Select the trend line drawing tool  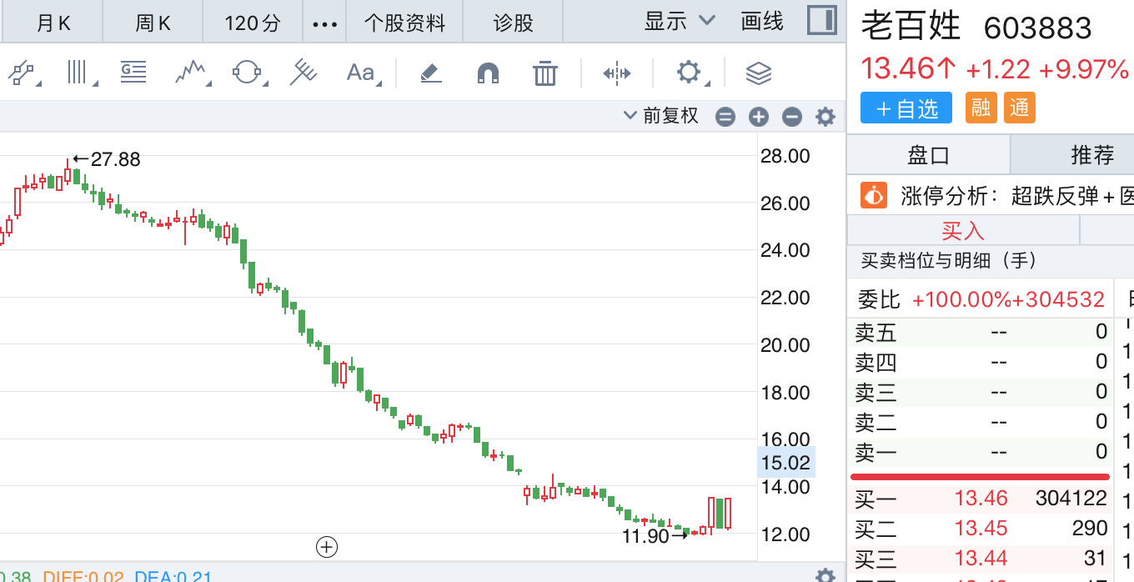23,73
